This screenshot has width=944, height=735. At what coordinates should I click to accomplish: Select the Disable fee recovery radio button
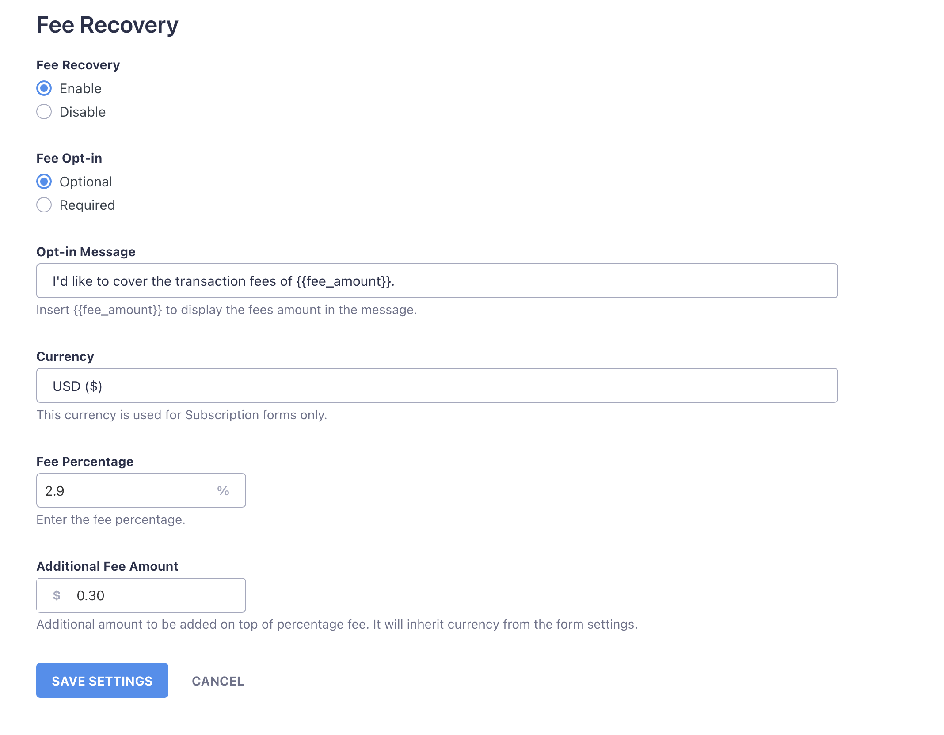[x=44, y=112]
